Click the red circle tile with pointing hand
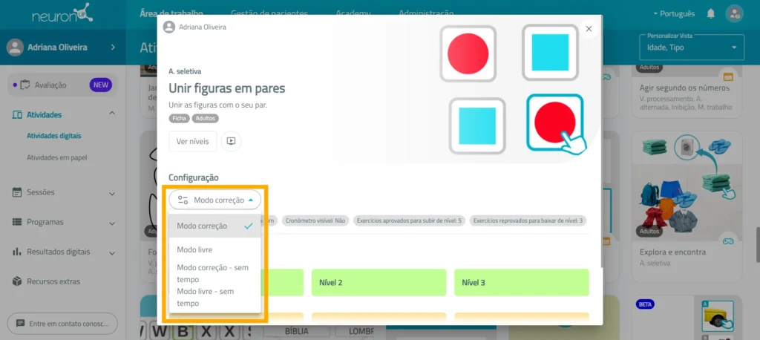760x340 pixels. pyautogui.click(x=555, y=124)
